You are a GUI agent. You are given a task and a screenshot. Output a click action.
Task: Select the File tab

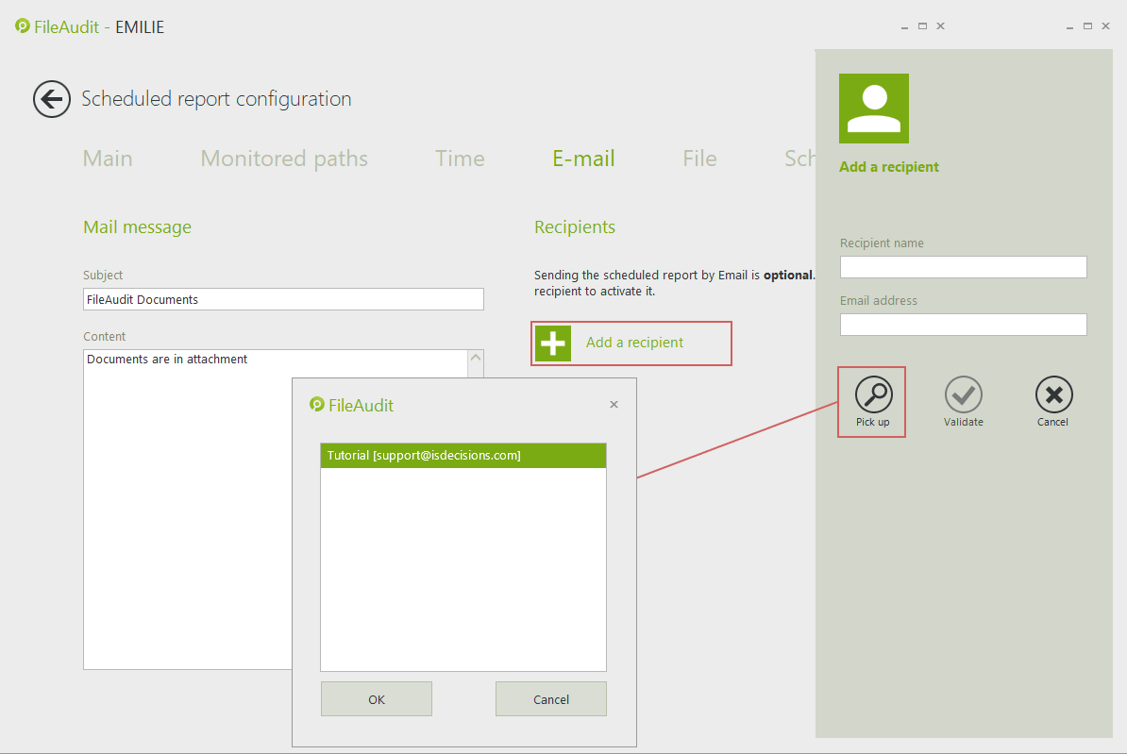[699, 159]
